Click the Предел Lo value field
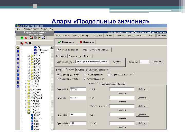 (x=78, y=115)
